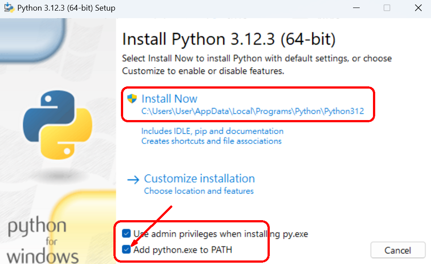Image resolution: width=431 pixels, height=264 pixels.
Task: Open Customize installation
Action: click(199, 179)
